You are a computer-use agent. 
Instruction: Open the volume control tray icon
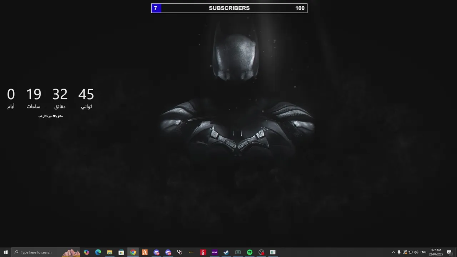[x=416, y=252]
